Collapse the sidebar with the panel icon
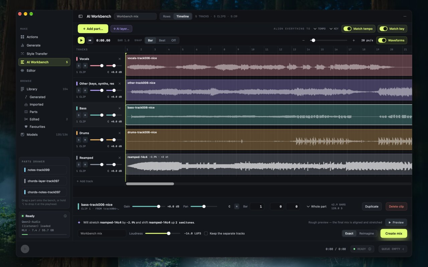Viewport: 428px width, 267px height. 80,16
